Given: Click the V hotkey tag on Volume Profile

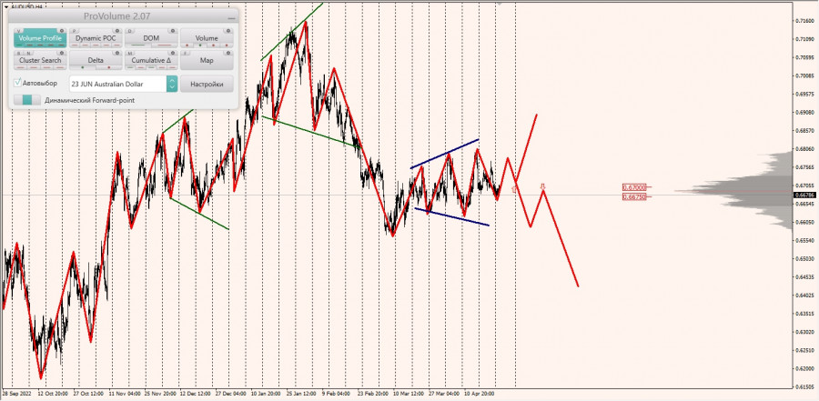Looking at the screenshot, I should [x=19, y=31].
